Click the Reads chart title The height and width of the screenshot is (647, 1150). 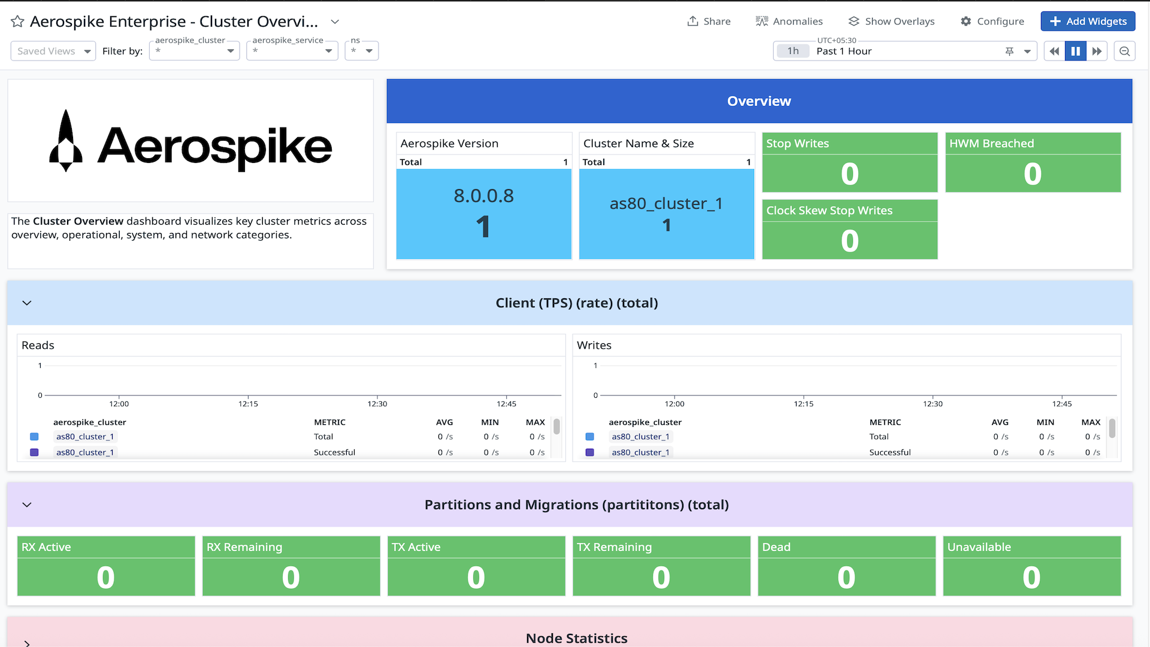[x=38, y=346]
